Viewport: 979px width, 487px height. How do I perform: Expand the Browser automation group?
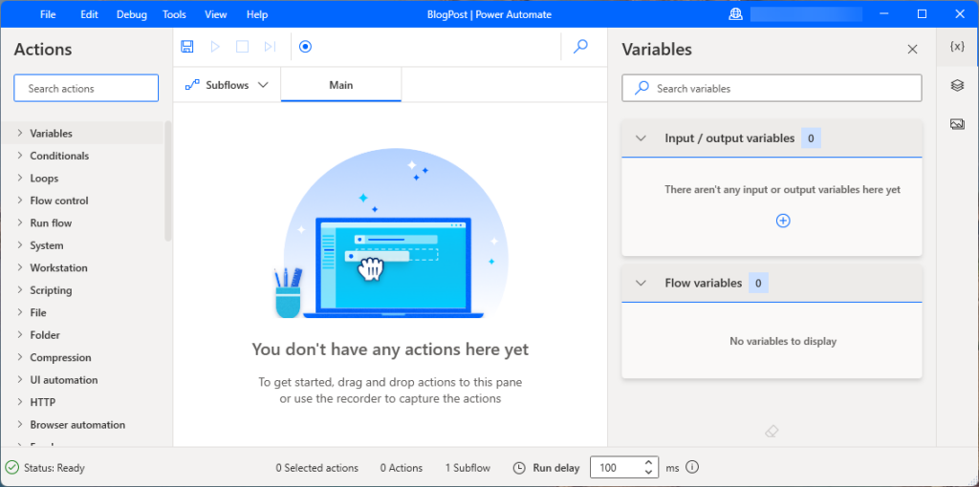pyautogui.click(x=20, y=425)
